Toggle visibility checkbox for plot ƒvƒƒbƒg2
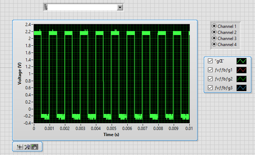Screen dimensions: 255x155 point(210,79)
